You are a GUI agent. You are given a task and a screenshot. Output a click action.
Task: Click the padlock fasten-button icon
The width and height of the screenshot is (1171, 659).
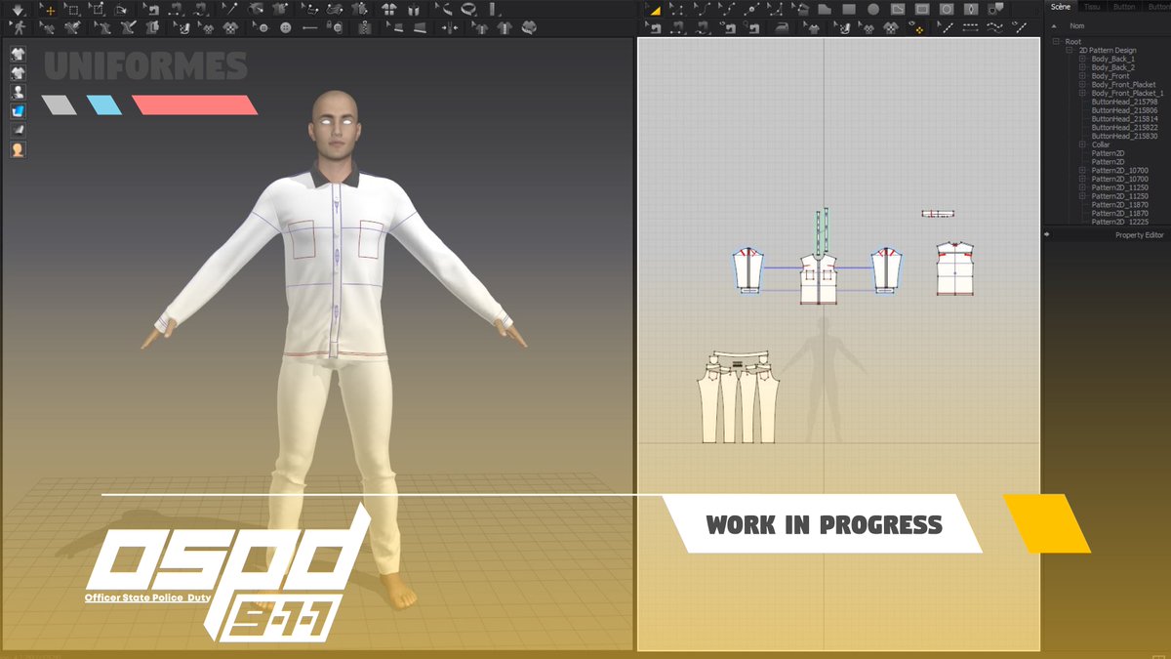[x=334, y=27]
